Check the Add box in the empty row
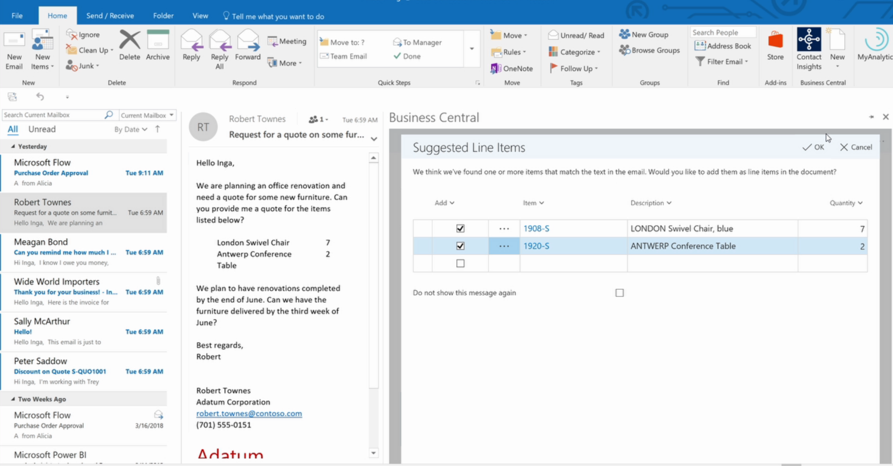This screenshot has width=893, height=466. [460, 263]
